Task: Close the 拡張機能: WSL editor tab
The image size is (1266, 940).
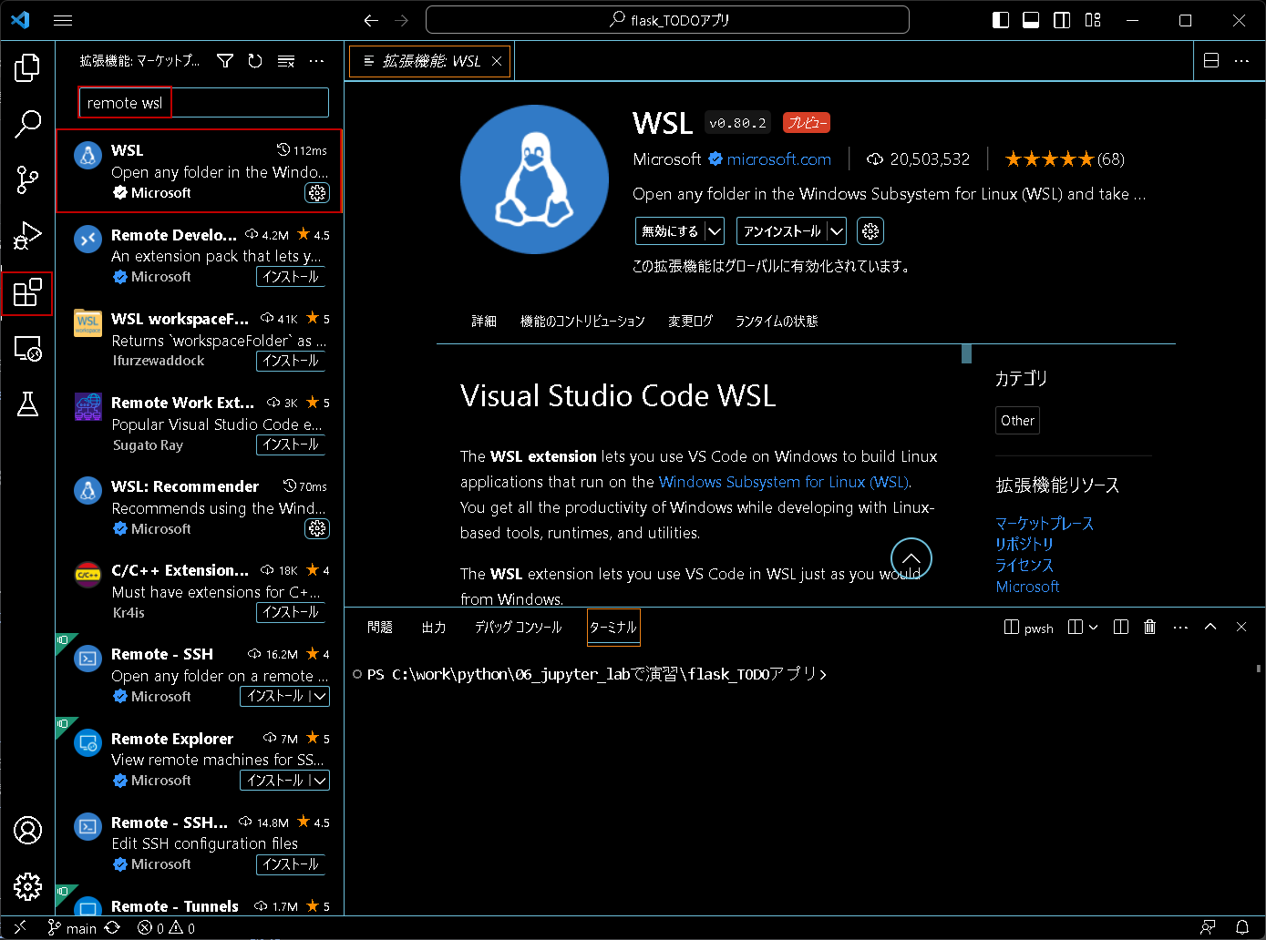Action: point(497,61)
